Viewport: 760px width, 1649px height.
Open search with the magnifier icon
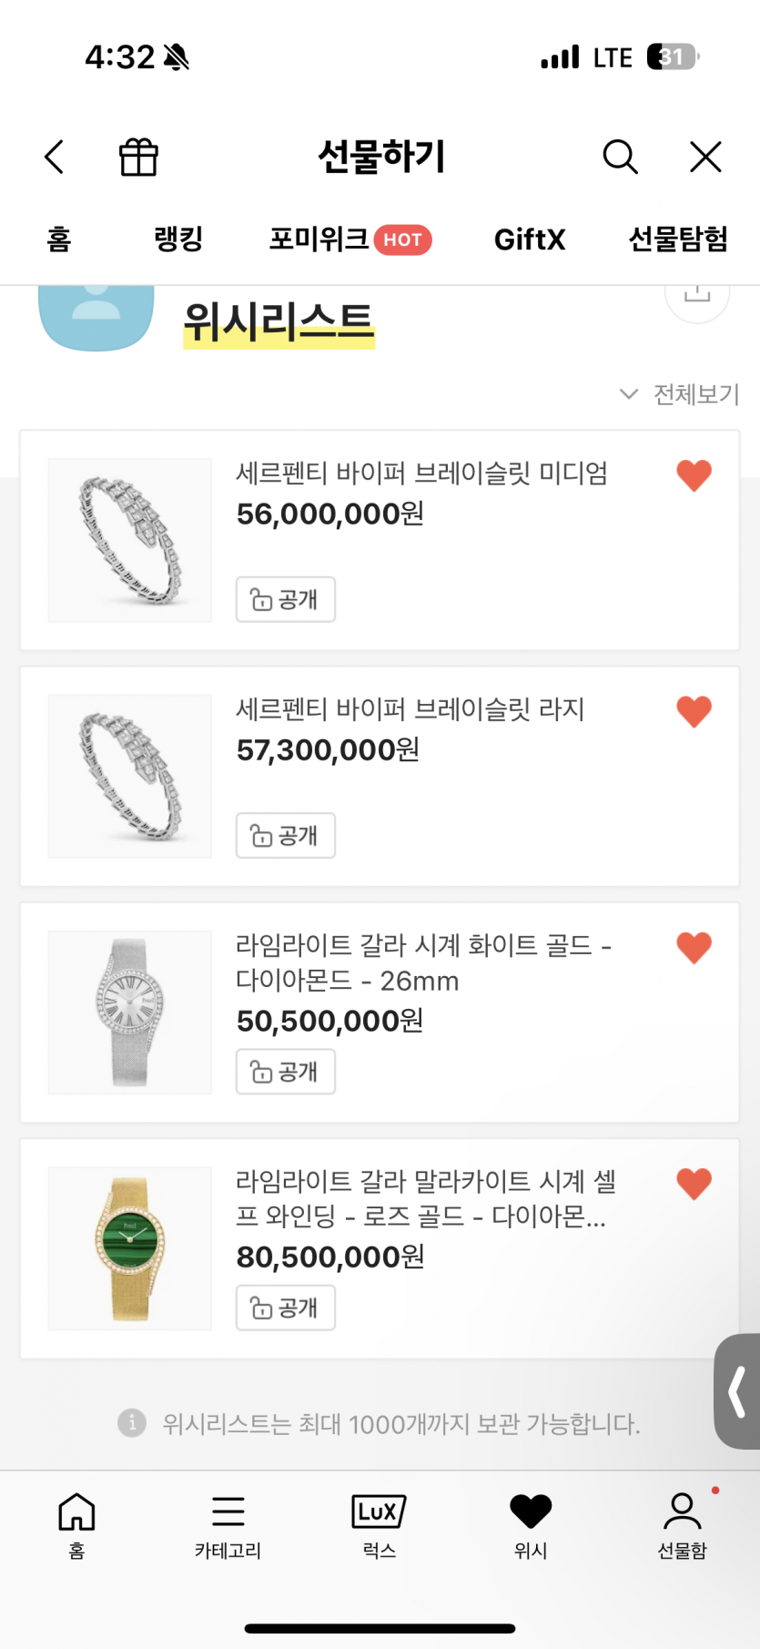[x=620, y=157]
